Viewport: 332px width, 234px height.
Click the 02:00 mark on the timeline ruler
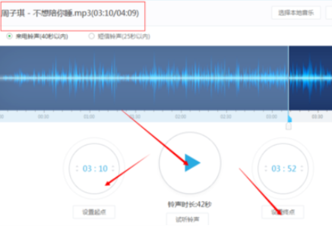(x=181, y=116)
